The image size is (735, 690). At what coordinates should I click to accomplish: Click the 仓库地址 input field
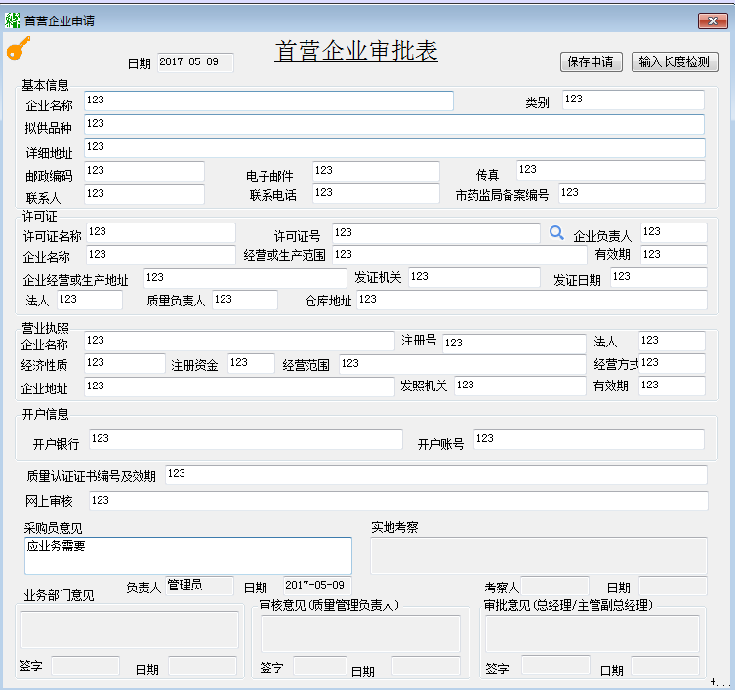[x=532, y=300]
